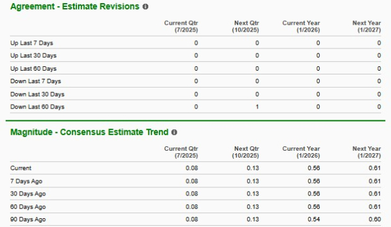Click Current Qtr header in Agreement table
Image resolution: width=391 pixels, height=227 pixels.
pos(181,26)
